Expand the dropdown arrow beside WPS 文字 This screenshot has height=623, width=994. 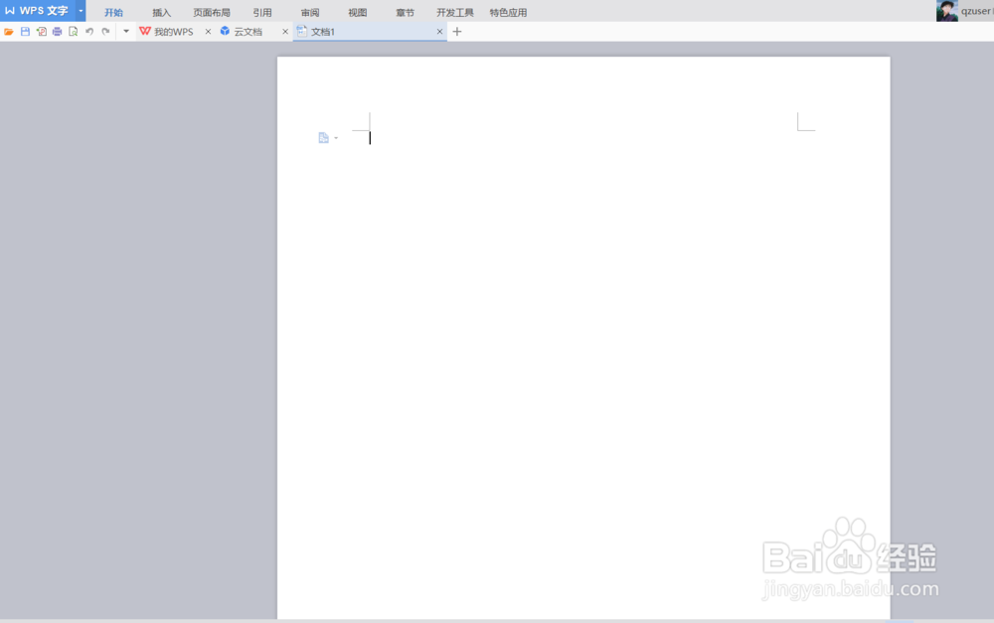(x=82, y=11)
